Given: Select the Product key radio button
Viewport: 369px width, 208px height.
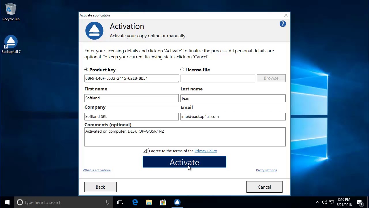Looking at the screenshot, I should [86, 70].
